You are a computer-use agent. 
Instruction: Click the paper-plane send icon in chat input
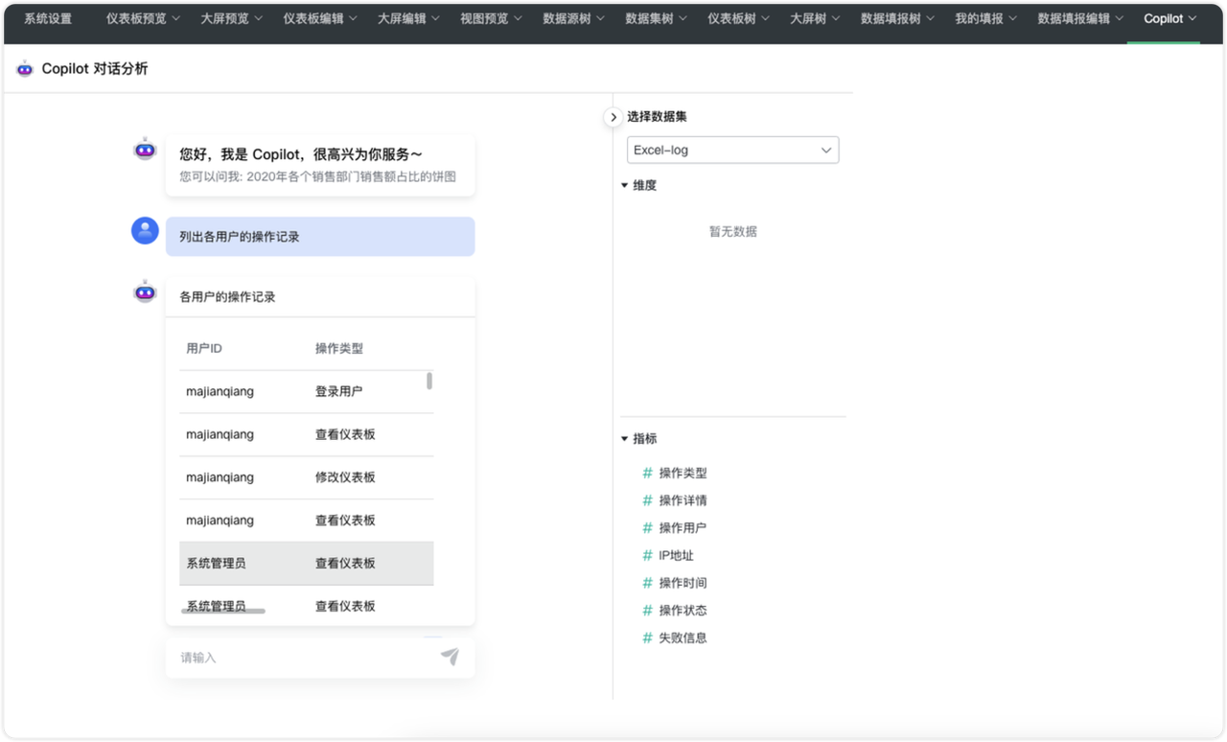coord(449,657)
